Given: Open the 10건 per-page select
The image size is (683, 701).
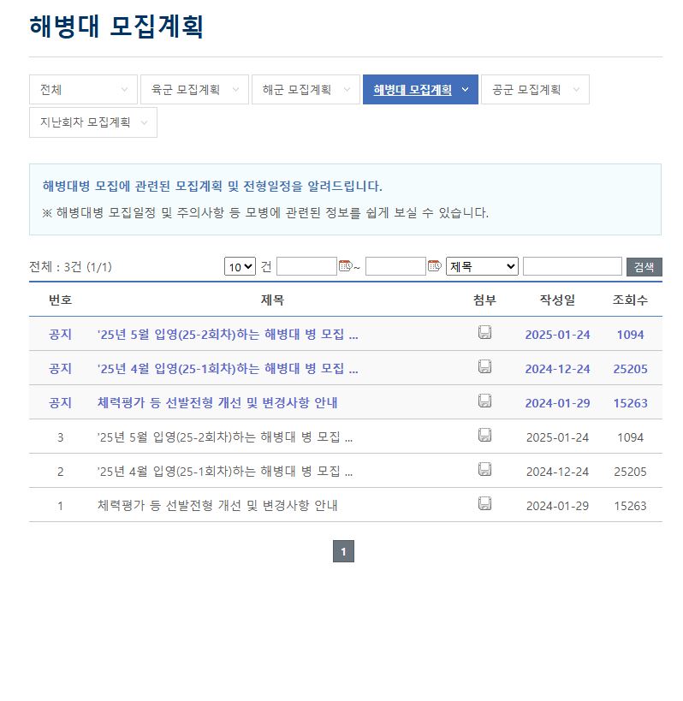Looking at the screenshot, I should tap(240, 266).
